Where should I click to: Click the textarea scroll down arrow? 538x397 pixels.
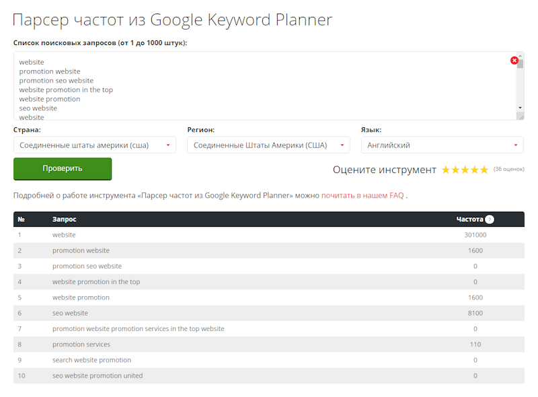(520, 108)
